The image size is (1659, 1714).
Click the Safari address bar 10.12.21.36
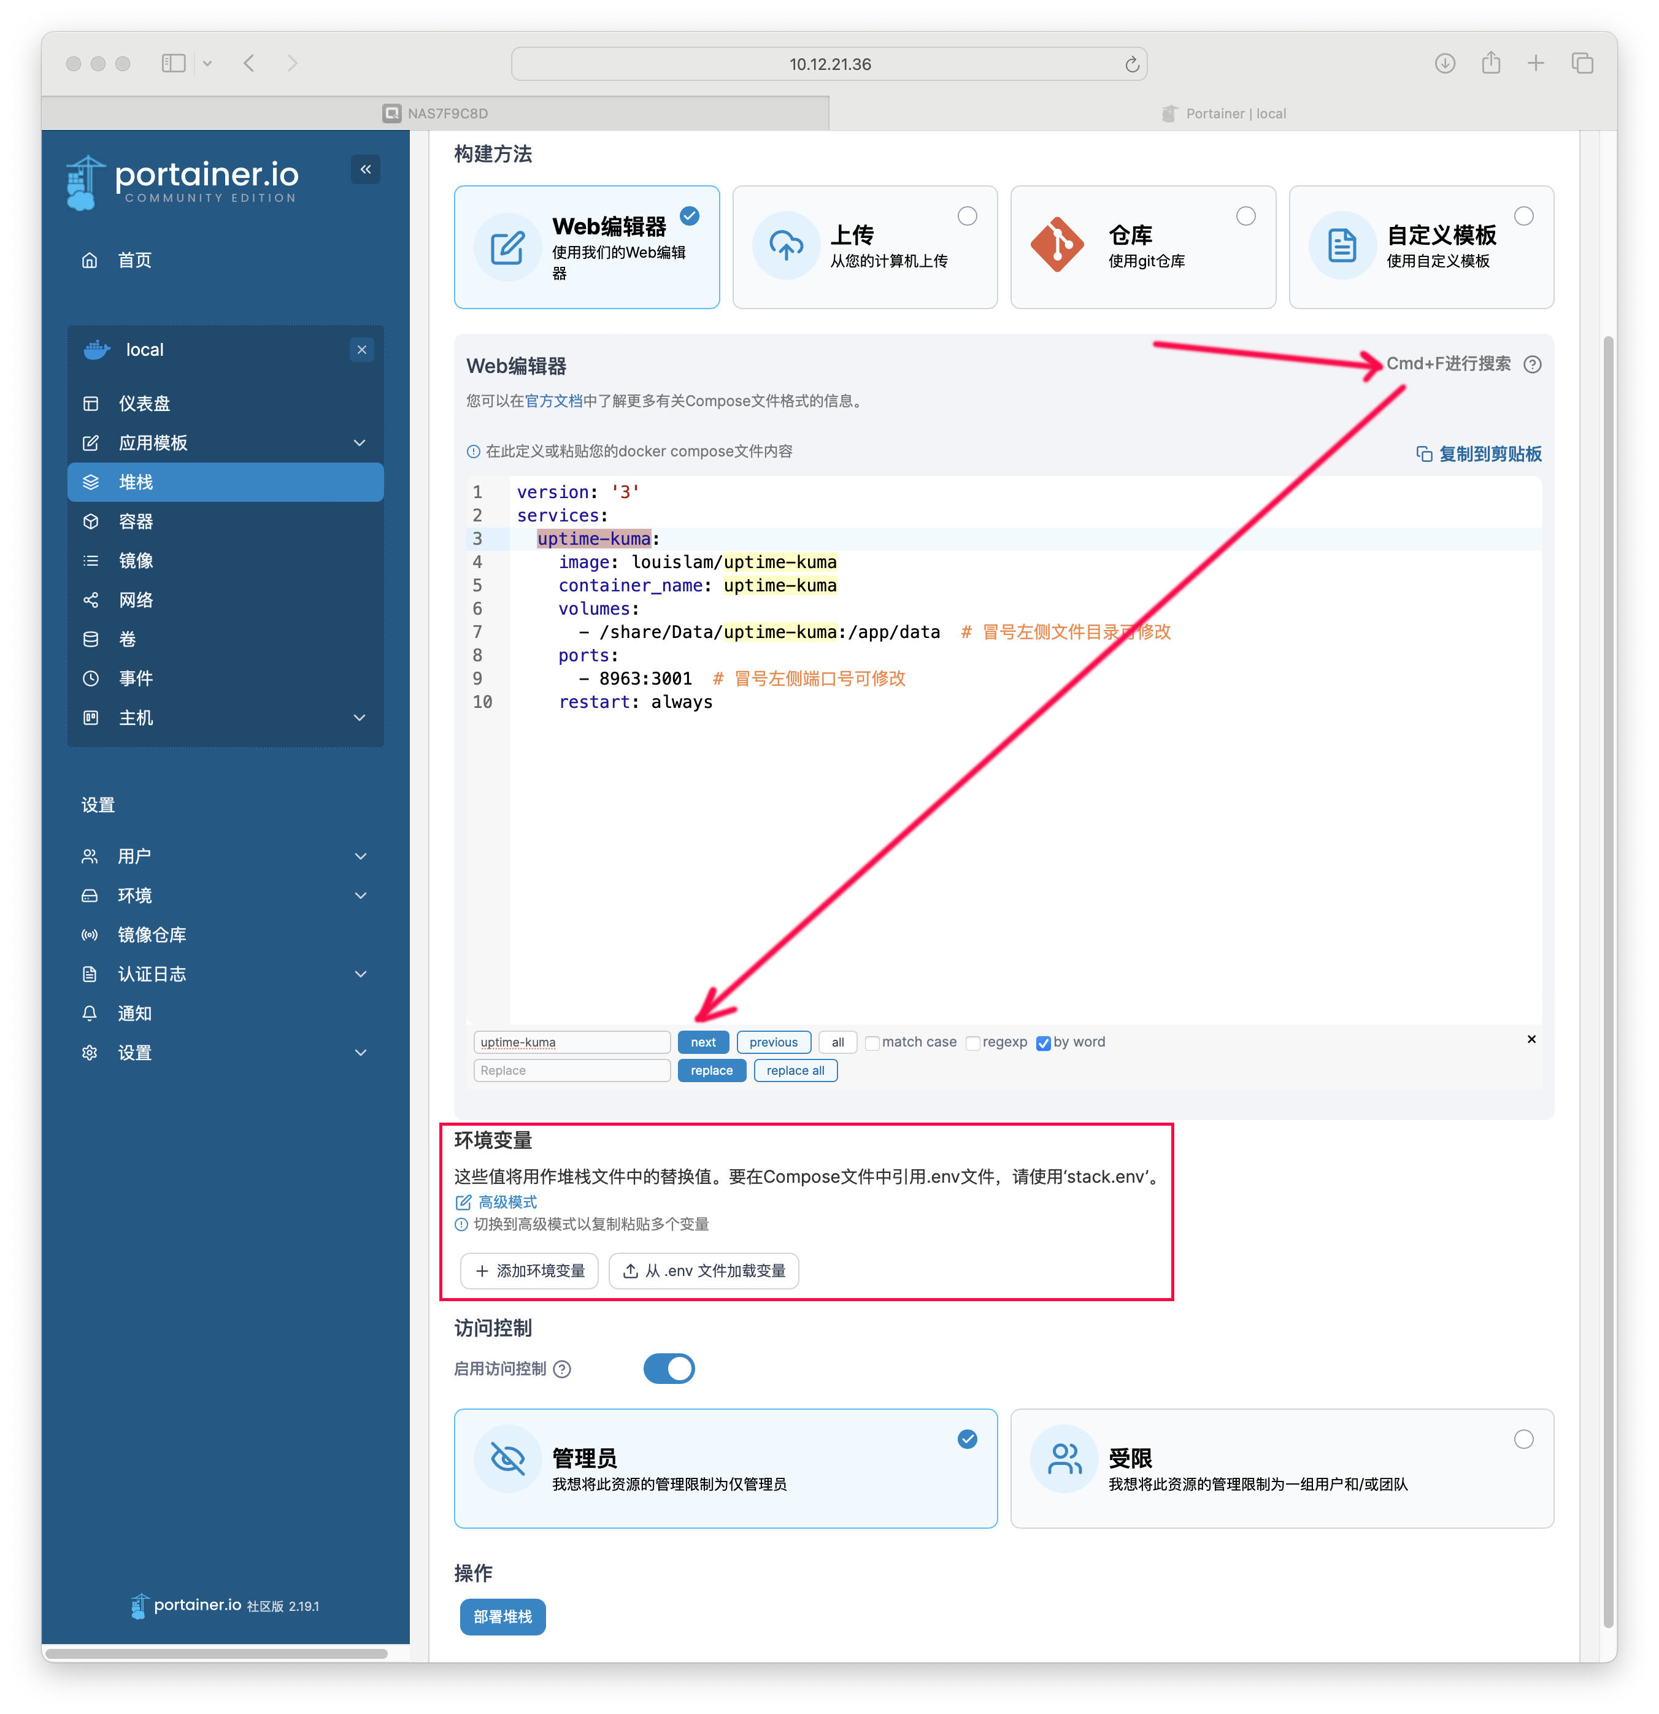(829, 64)
